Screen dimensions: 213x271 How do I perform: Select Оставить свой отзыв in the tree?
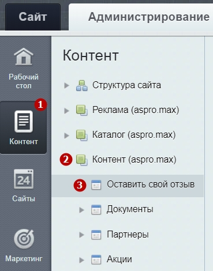151,185
